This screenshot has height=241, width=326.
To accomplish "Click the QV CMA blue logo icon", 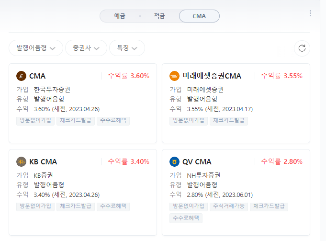I will [x=174, y=162].
